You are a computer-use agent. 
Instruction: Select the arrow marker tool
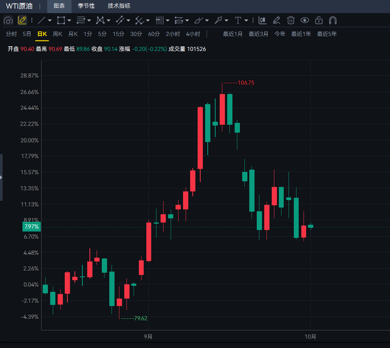[x=218, y=20]
